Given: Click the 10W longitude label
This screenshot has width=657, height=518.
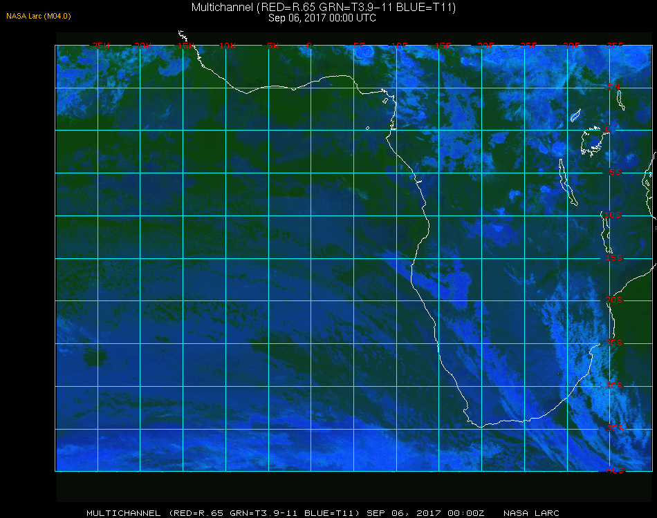Looking at the screenshot, I should (x=228, y=46).
